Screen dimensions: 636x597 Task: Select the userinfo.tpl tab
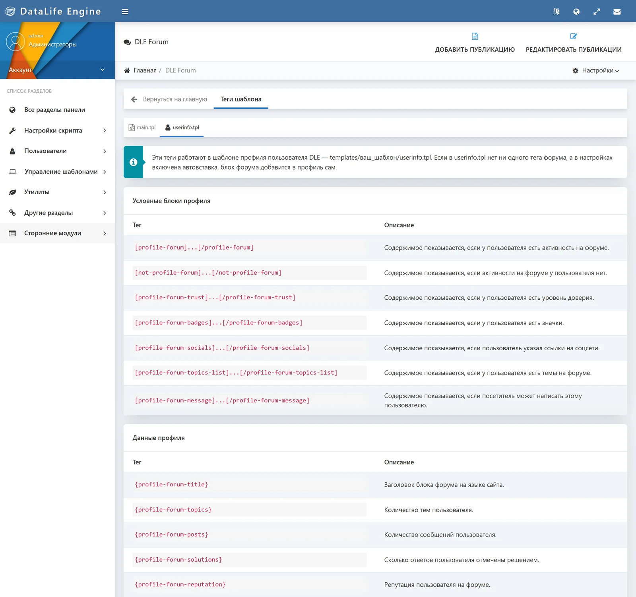click(182, 127)
